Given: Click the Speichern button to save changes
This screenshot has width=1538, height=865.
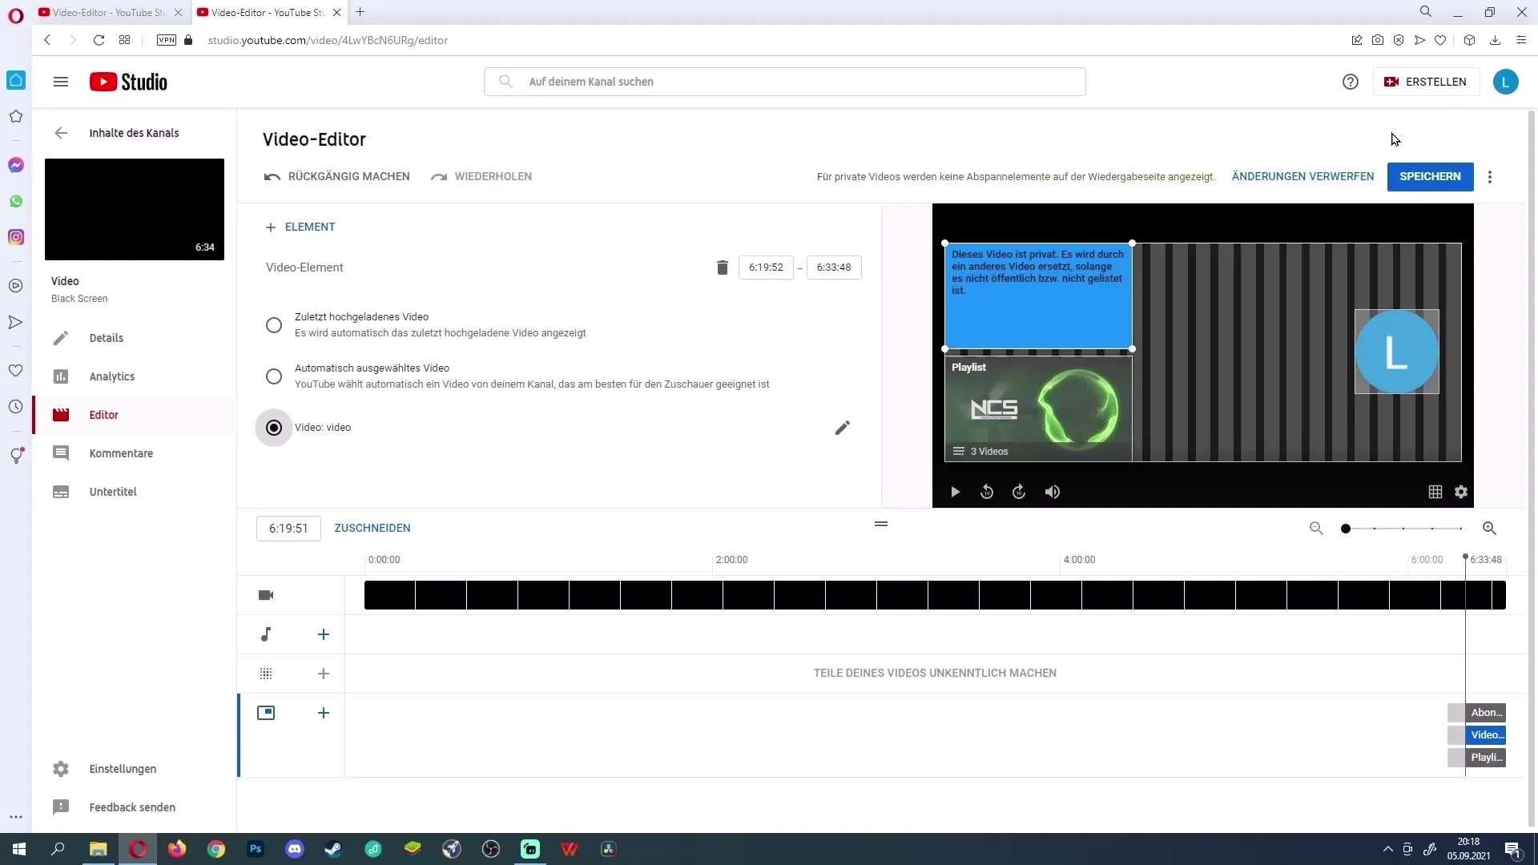Looking at the screenshot, I should click(1430, 176).
